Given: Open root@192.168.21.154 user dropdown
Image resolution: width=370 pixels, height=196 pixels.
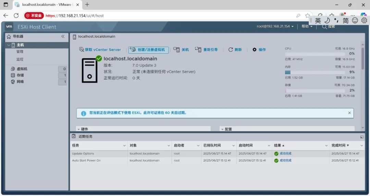Looking at the screenshot, I should pyautogui.click(x=275, y=26).
